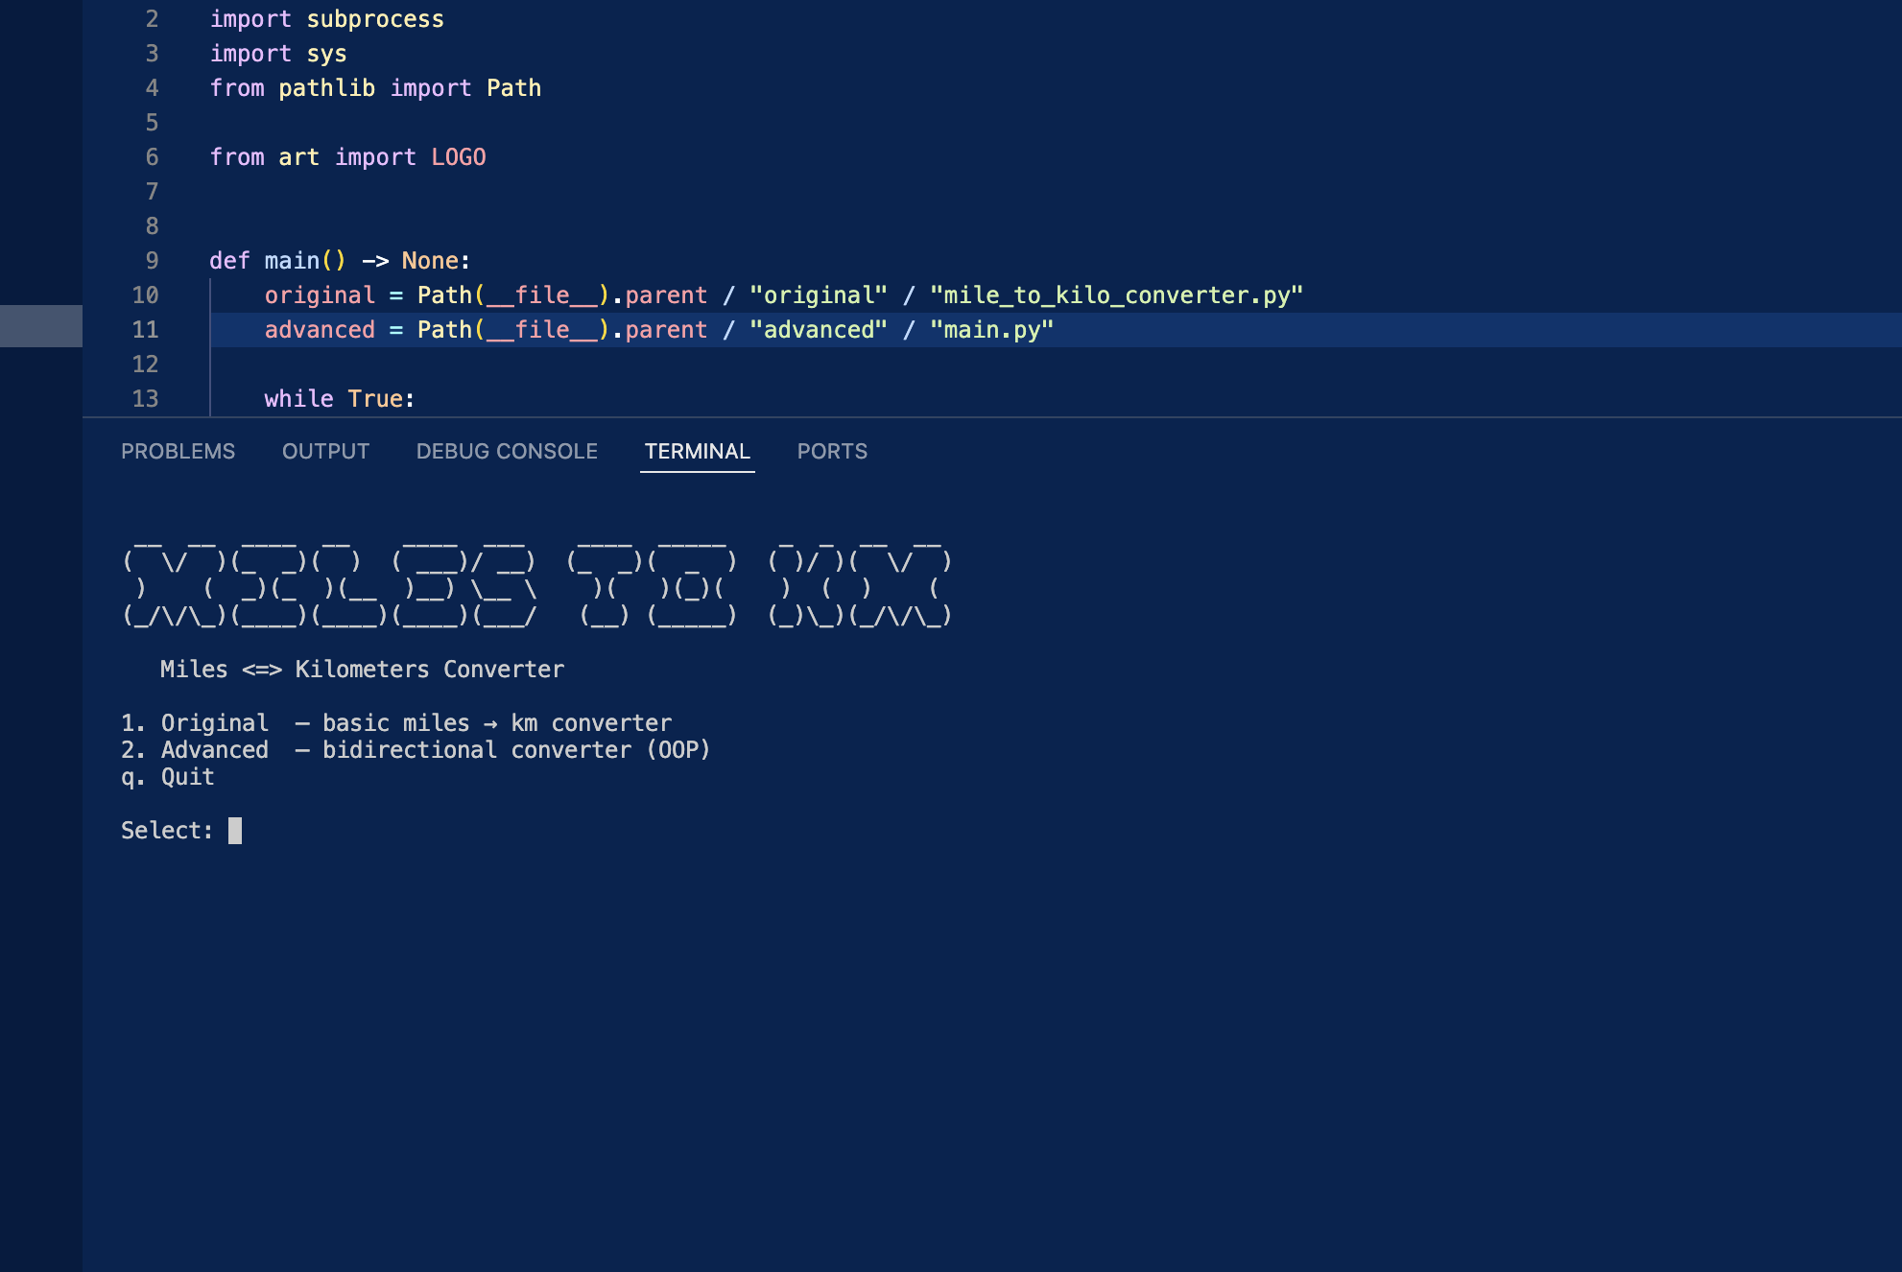The width and height of the screenshot is (1902, 1272).
Task: Click the "1. Original" menu line in terminal
Action: point(396,723)
